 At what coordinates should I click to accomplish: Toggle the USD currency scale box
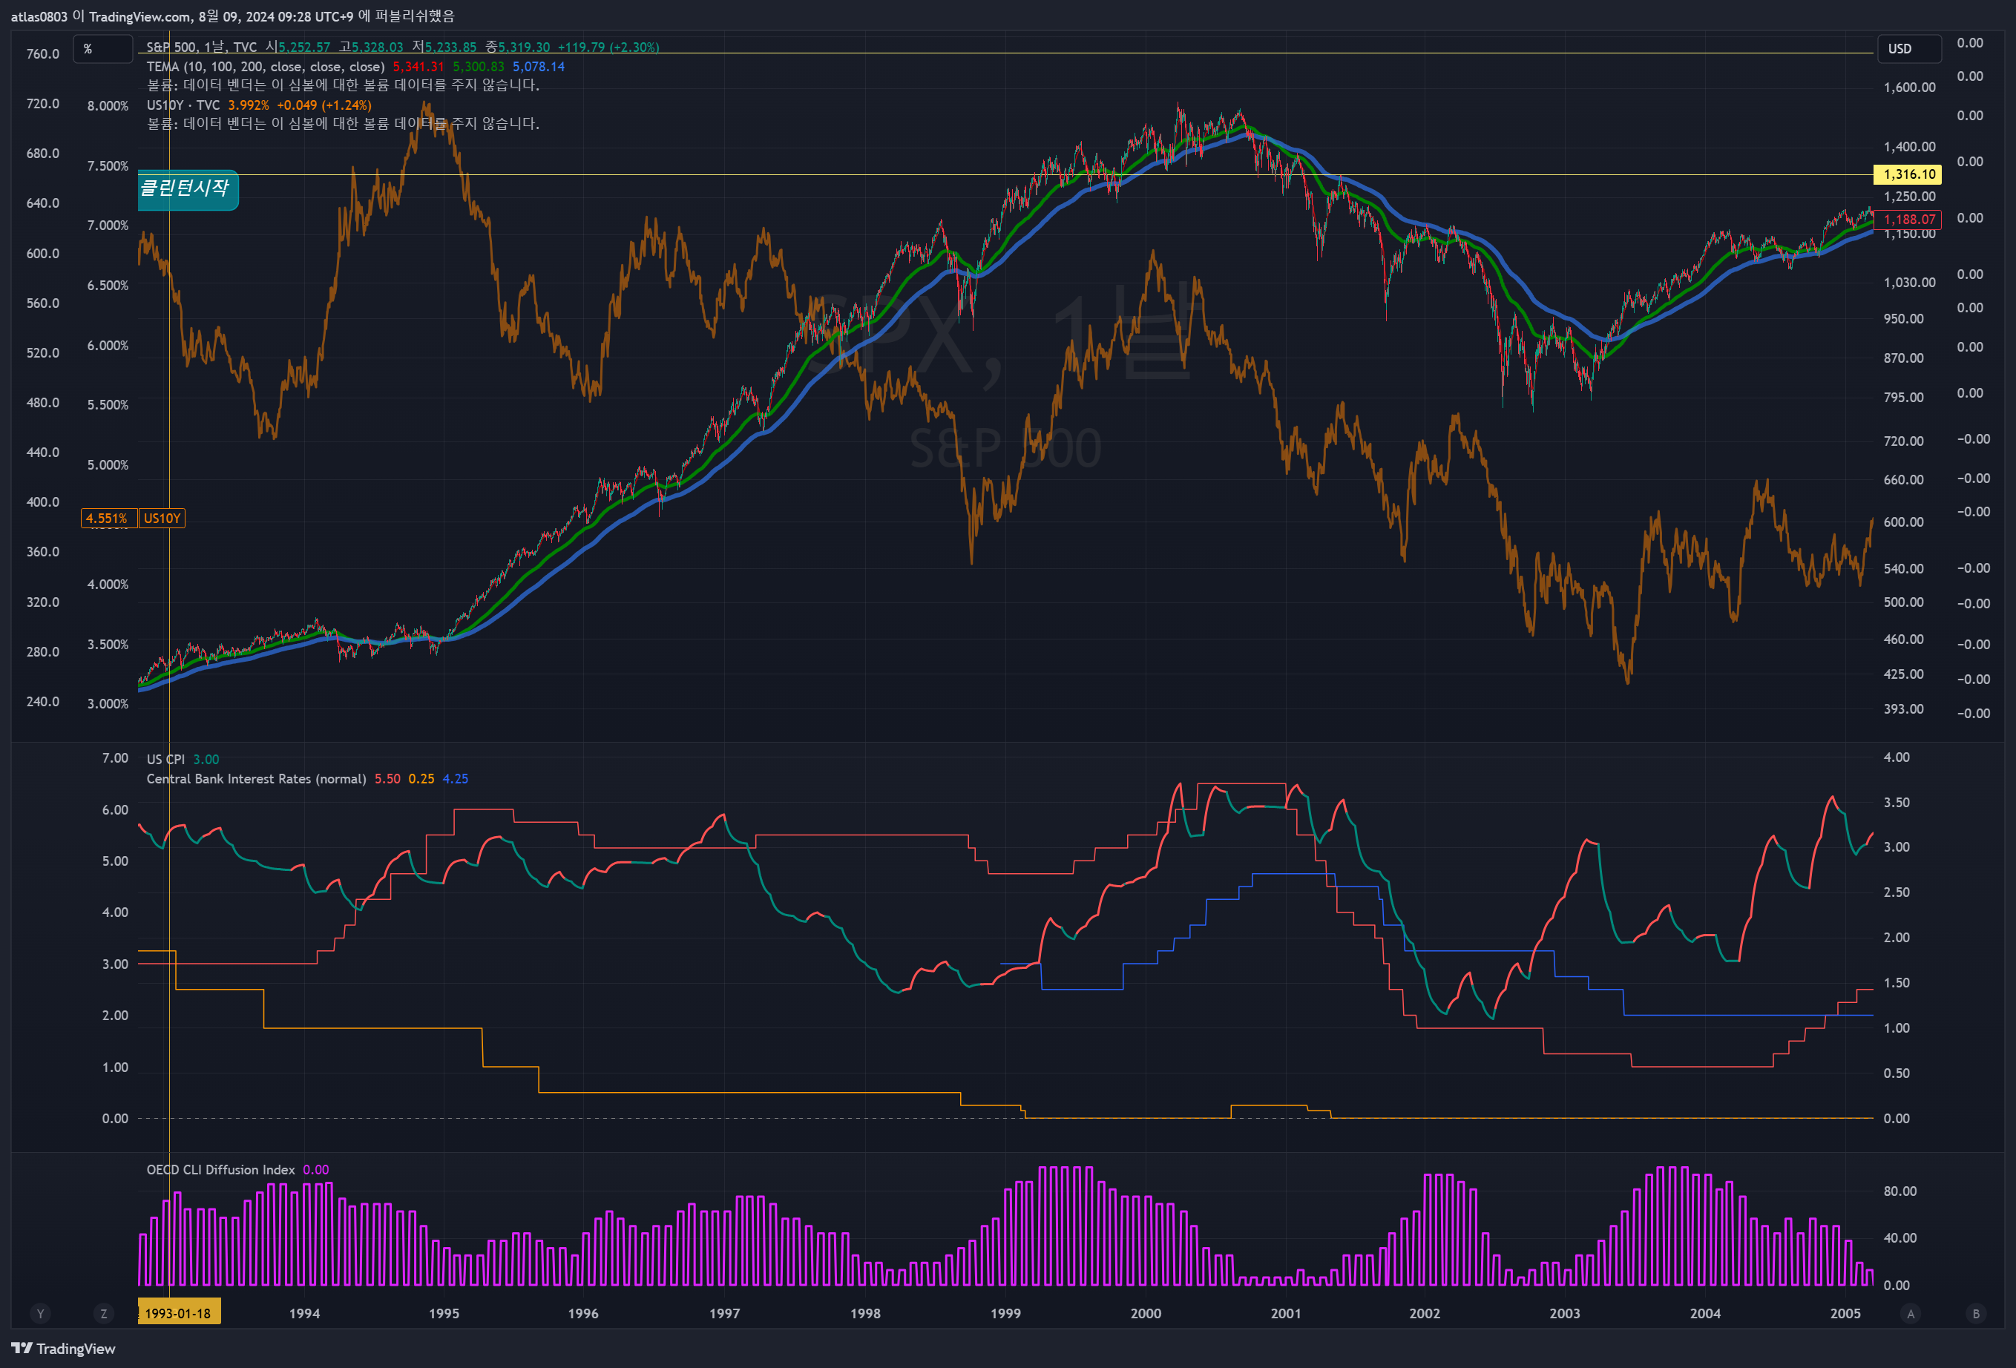click(x=1908, y=50)
